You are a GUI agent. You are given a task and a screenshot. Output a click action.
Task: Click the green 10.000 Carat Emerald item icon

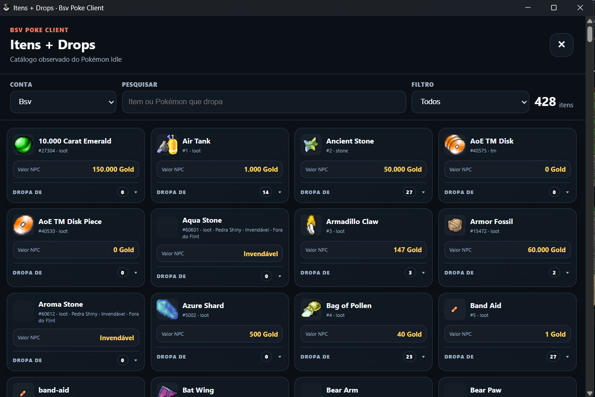pos(23,145)
